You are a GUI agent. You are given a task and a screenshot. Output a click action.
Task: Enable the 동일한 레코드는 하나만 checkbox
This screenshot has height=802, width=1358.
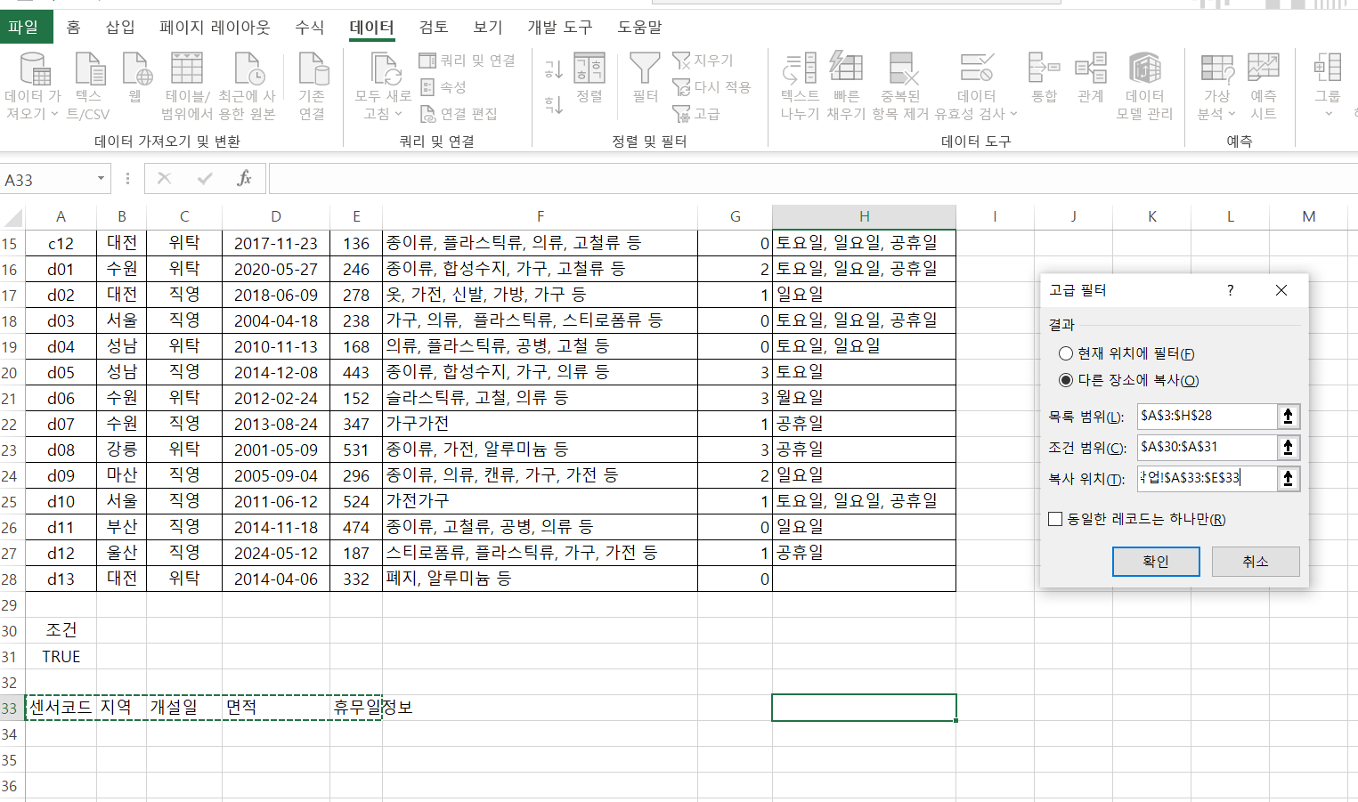pos(1055,519)
